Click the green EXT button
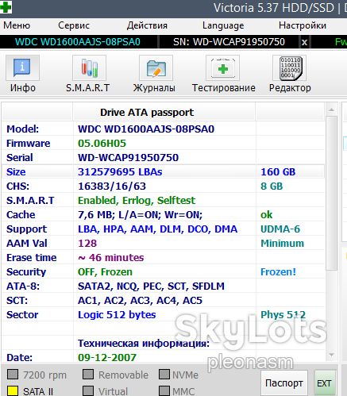The image size is (347, 396). (324, 383)
